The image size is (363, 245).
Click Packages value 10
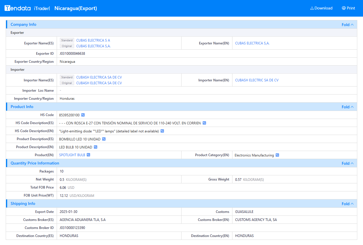[62, 171]
